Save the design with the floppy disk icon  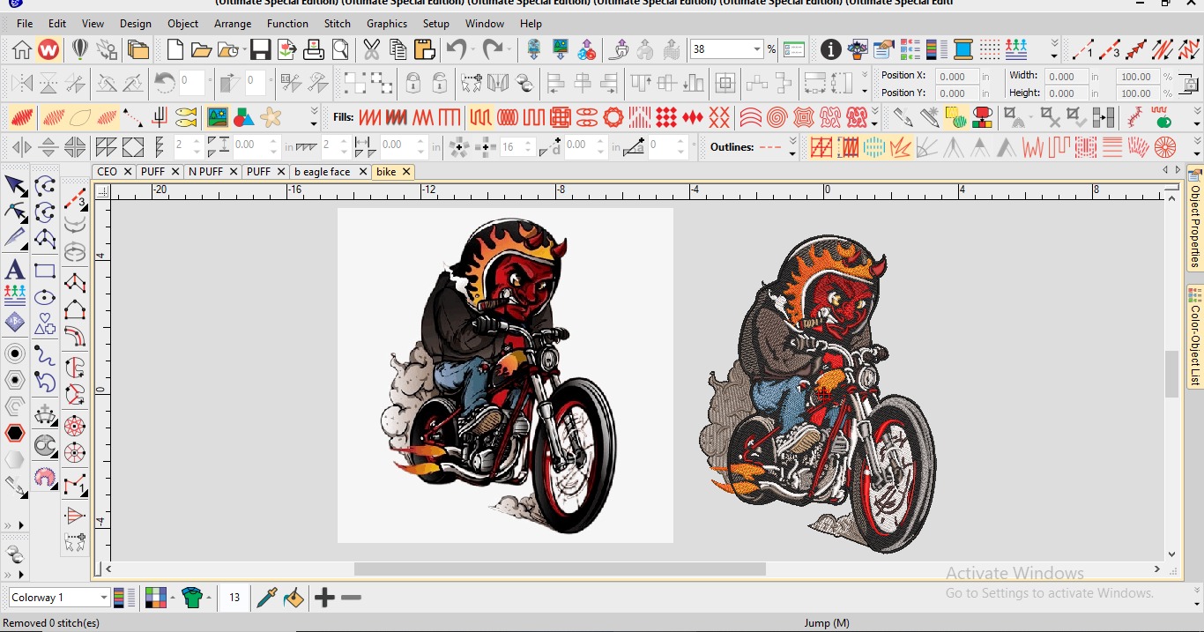pos(260,49)
